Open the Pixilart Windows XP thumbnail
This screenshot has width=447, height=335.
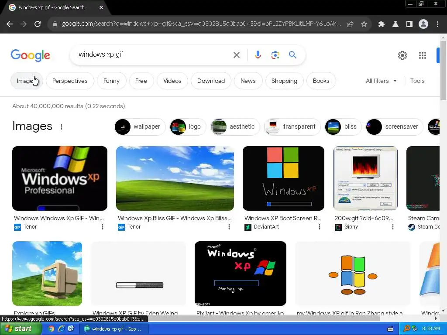point(241,273)
